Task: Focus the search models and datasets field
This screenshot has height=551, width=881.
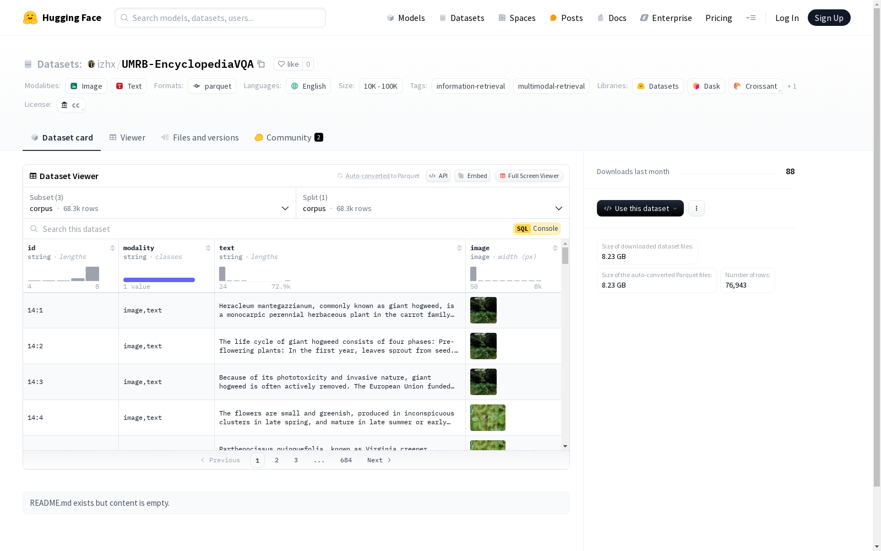Action: (220, 18)
